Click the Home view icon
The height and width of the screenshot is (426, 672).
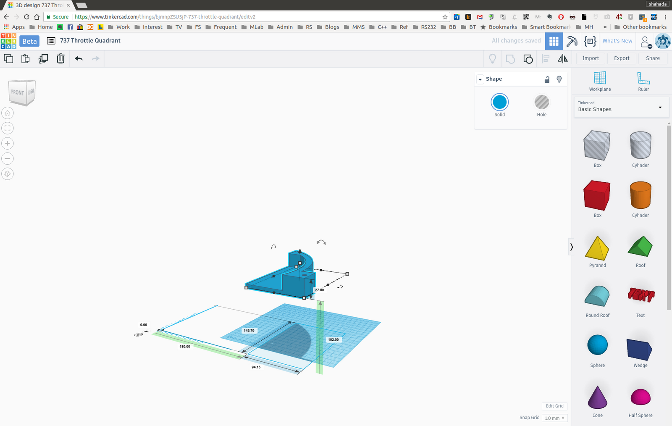8,113
